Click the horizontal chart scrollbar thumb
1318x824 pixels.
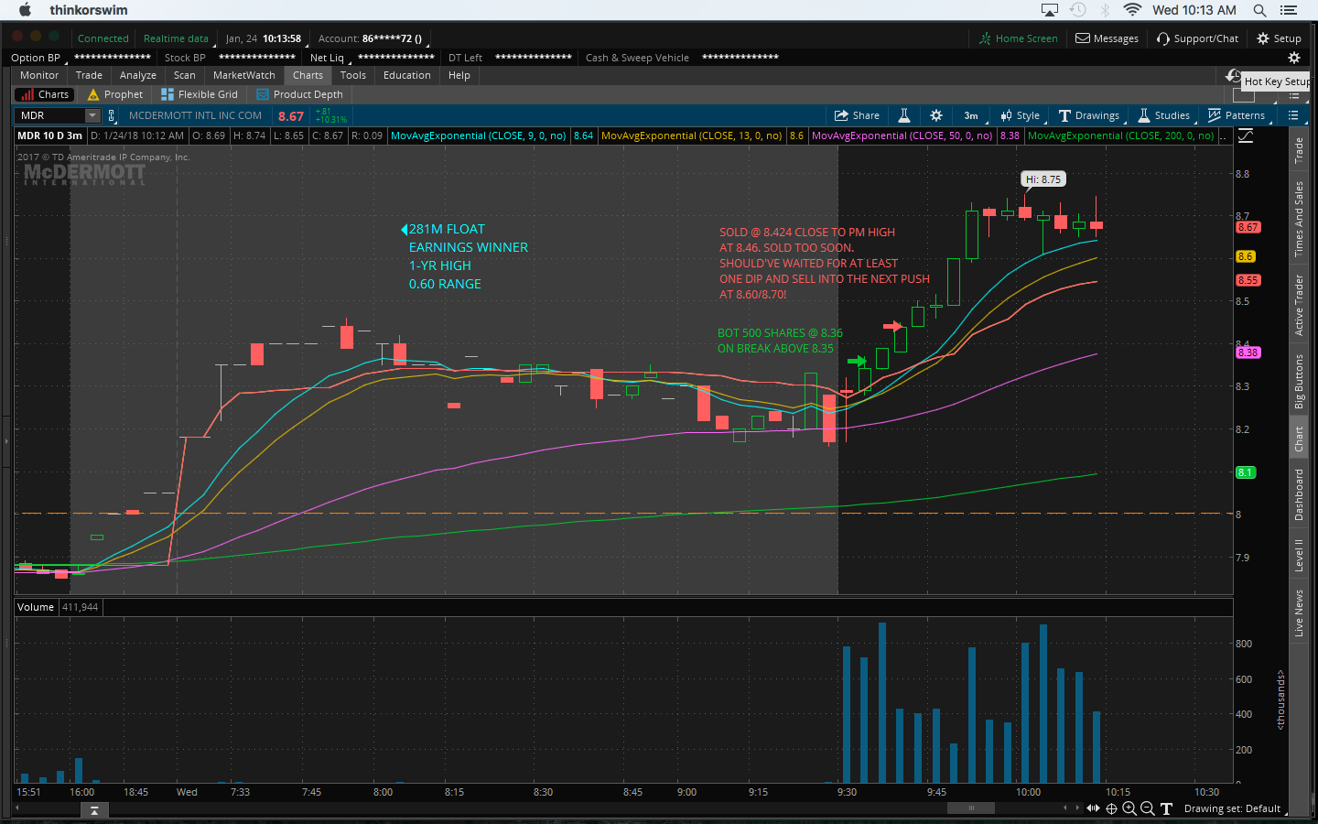(x=971, y=808)
